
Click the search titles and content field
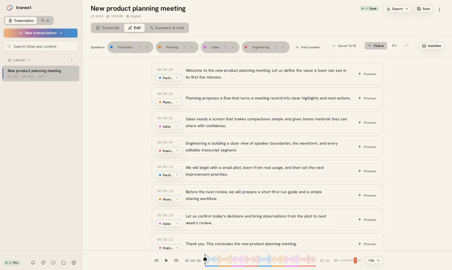pos(41,46)
